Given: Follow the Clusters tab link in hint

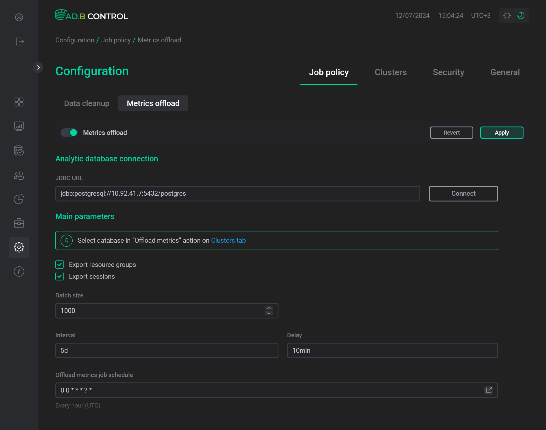Looking at the screenshot, I should 228,240.
